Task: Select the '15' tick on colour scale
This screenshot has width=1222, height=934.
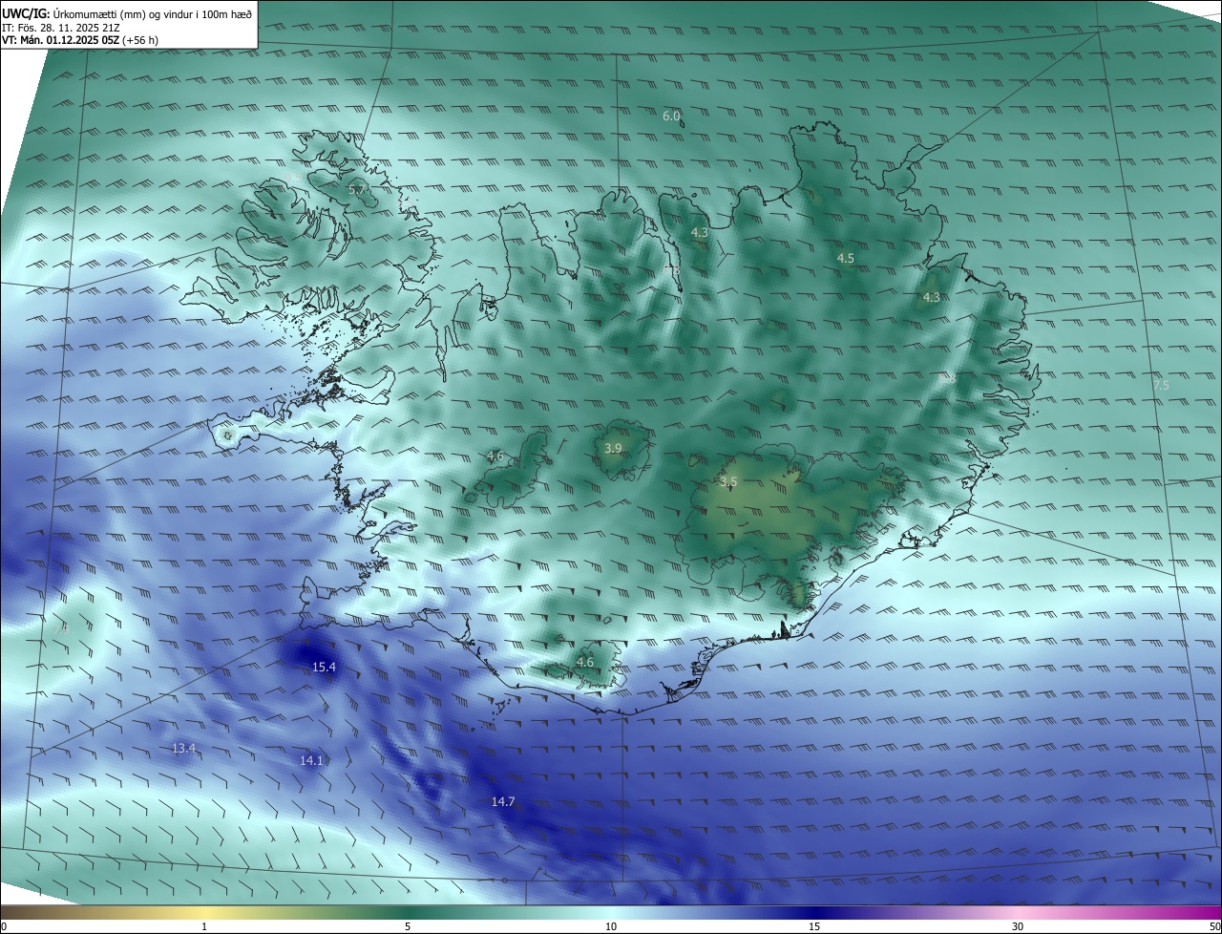Action: 814,926
